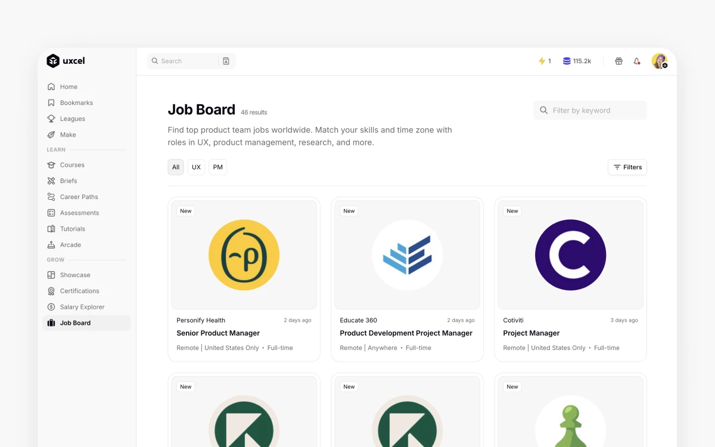Click the Tutorials book icon
This screenshot has height=447, width=715.
(x=51, y=229)
